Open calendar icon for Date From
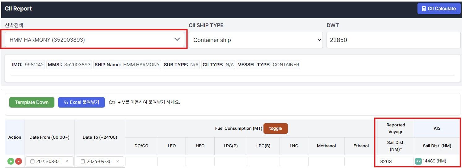 point(32,161)
